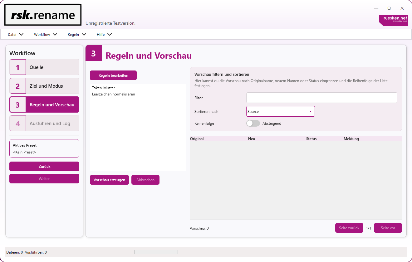Image resolution: width=412 pixels, height=262 pixels.
Task: Click the step 1 number icon
Action: click(x=18, y=67)
